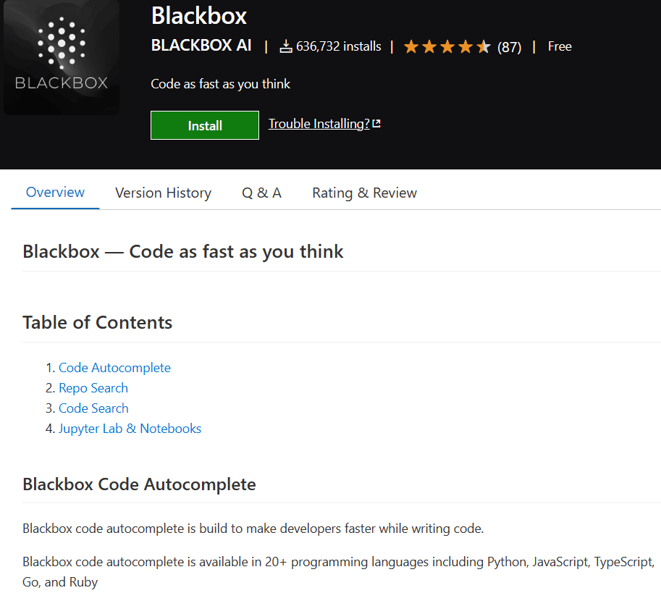Click the Blackbox extension title in the header

[x=199, y=16]
